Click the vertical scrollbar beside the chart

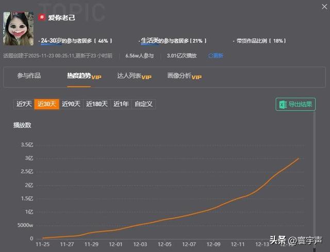[315, 181]
